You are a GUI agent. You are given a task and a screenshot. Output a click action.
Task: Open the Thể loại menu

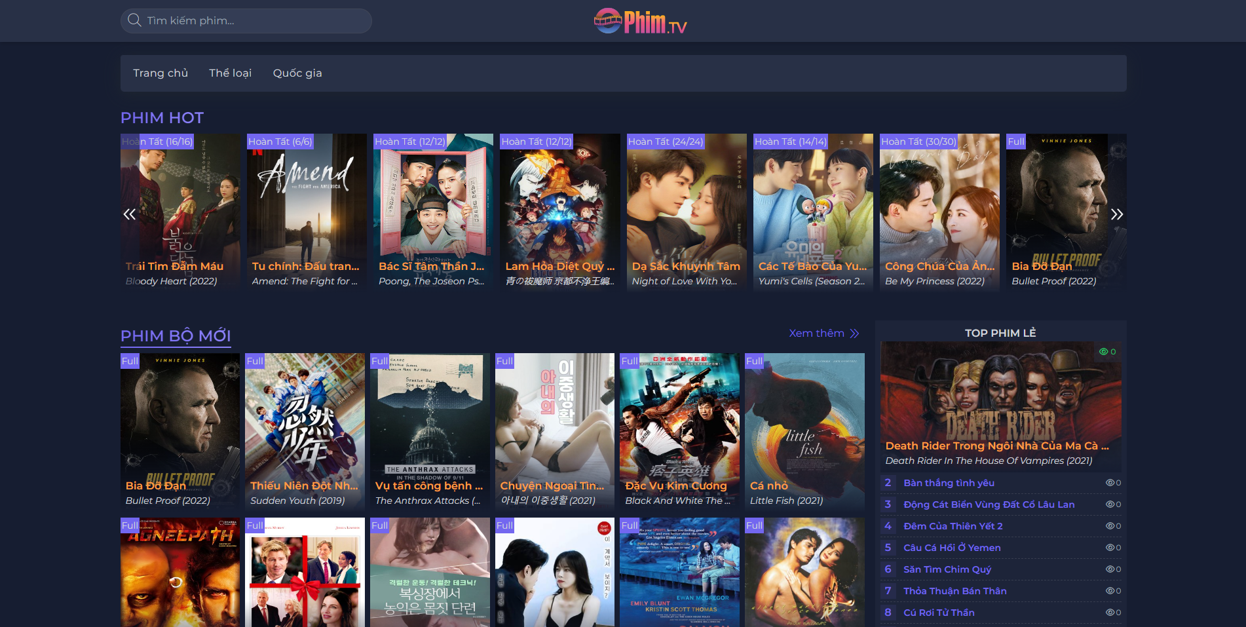coord(230,73)
